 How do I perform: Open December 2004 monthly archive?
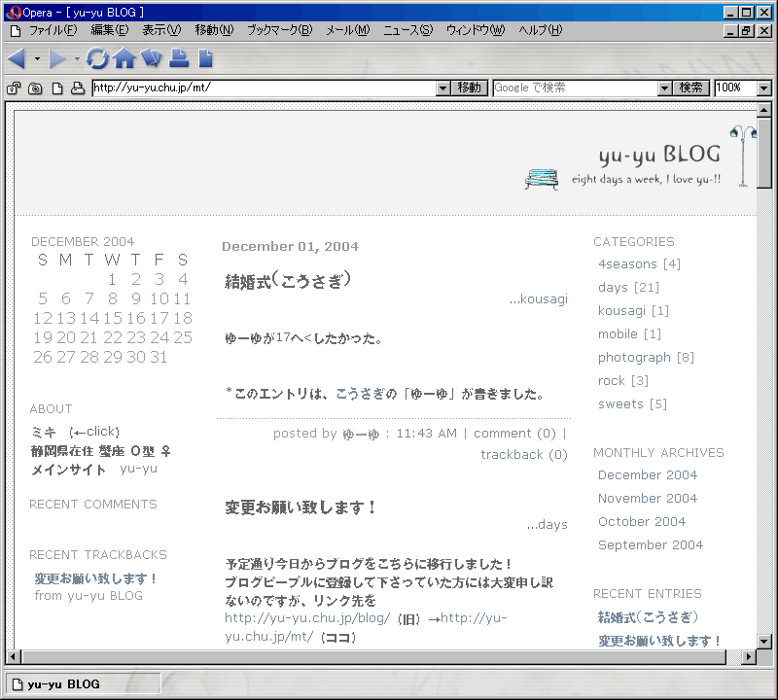tap(648, 474)
